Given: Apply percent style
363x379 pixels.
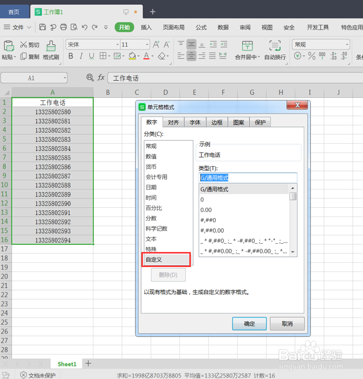Looking at the screenshot, I should [x=312, y=56].
